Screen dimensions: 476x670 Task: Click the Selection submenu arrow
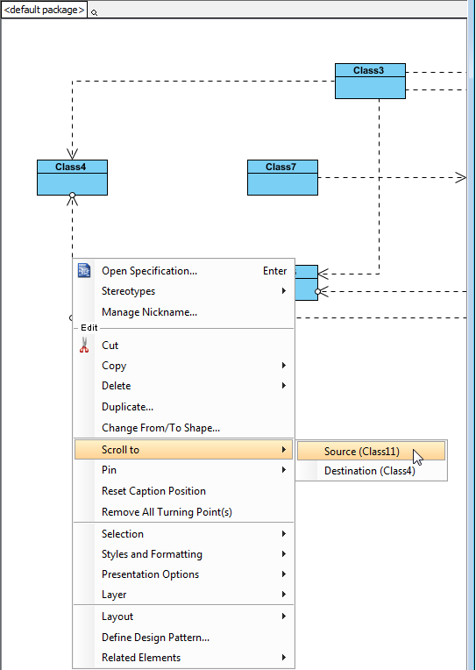[284, 534]
